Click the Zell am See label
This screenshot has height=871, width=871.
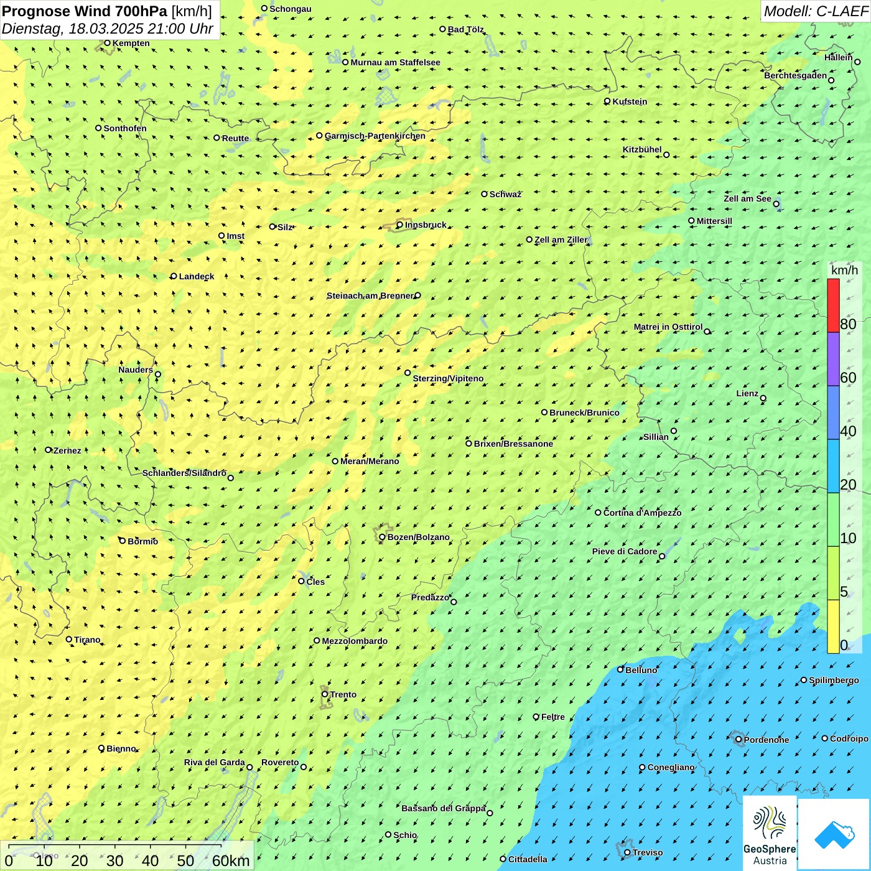pos(747,198)
